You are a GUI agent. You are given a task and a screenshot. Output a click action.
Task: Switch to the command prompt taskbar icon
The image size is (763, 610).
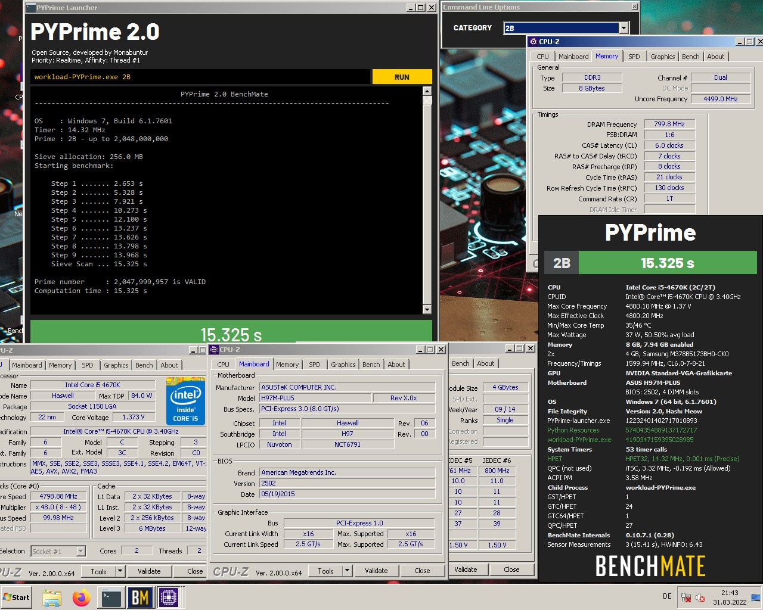111,597
